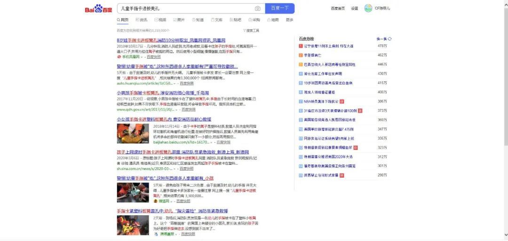Open the 搜索工具 options

click(x=251, y=31)
